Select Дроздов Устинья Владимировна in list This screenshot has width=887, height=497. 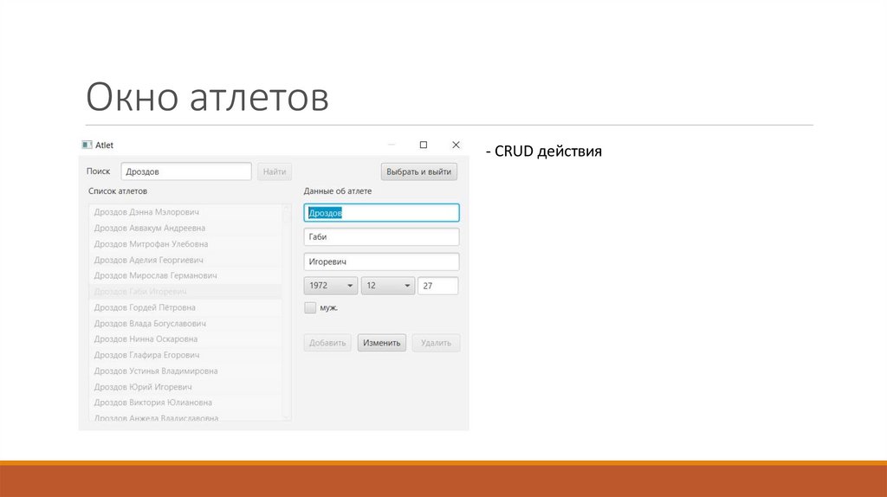(x=185, y=371)
